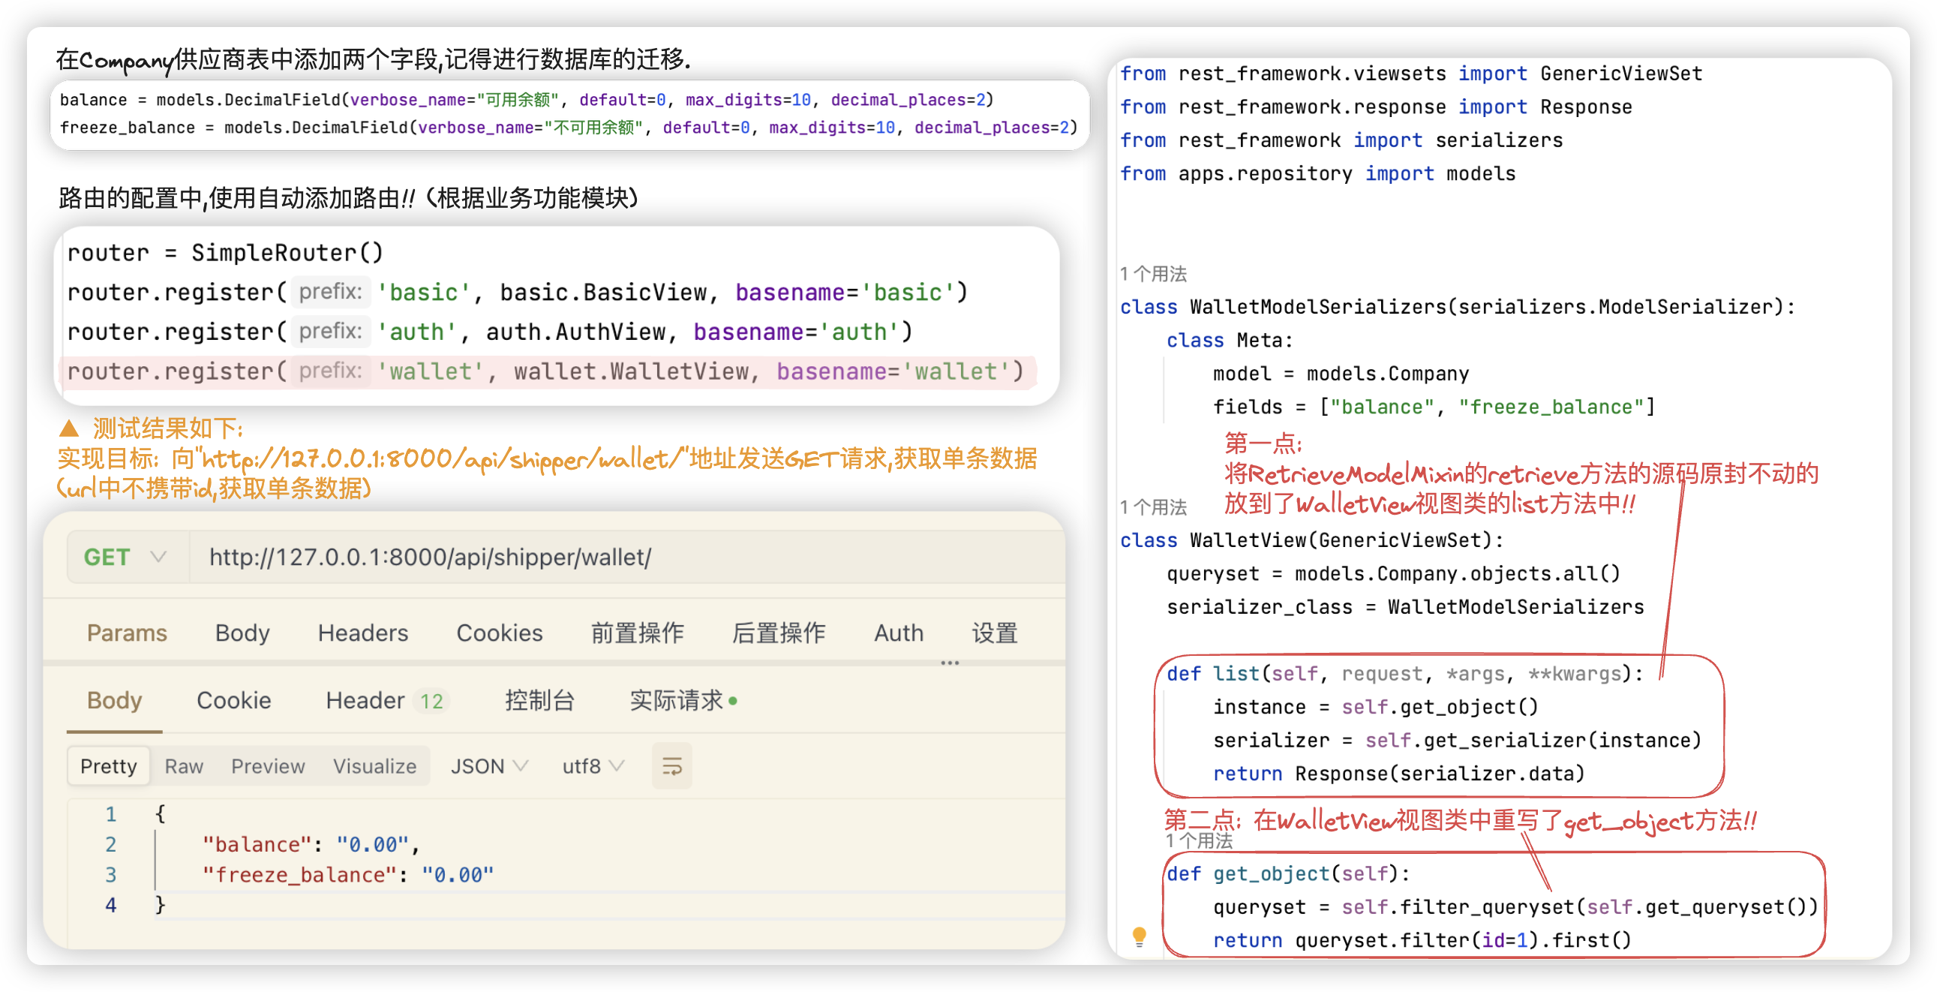Click the yellow lightbulb hint icon
Screen dimensions: 1937x992
pyautogui.click(x=1139, y=936)
